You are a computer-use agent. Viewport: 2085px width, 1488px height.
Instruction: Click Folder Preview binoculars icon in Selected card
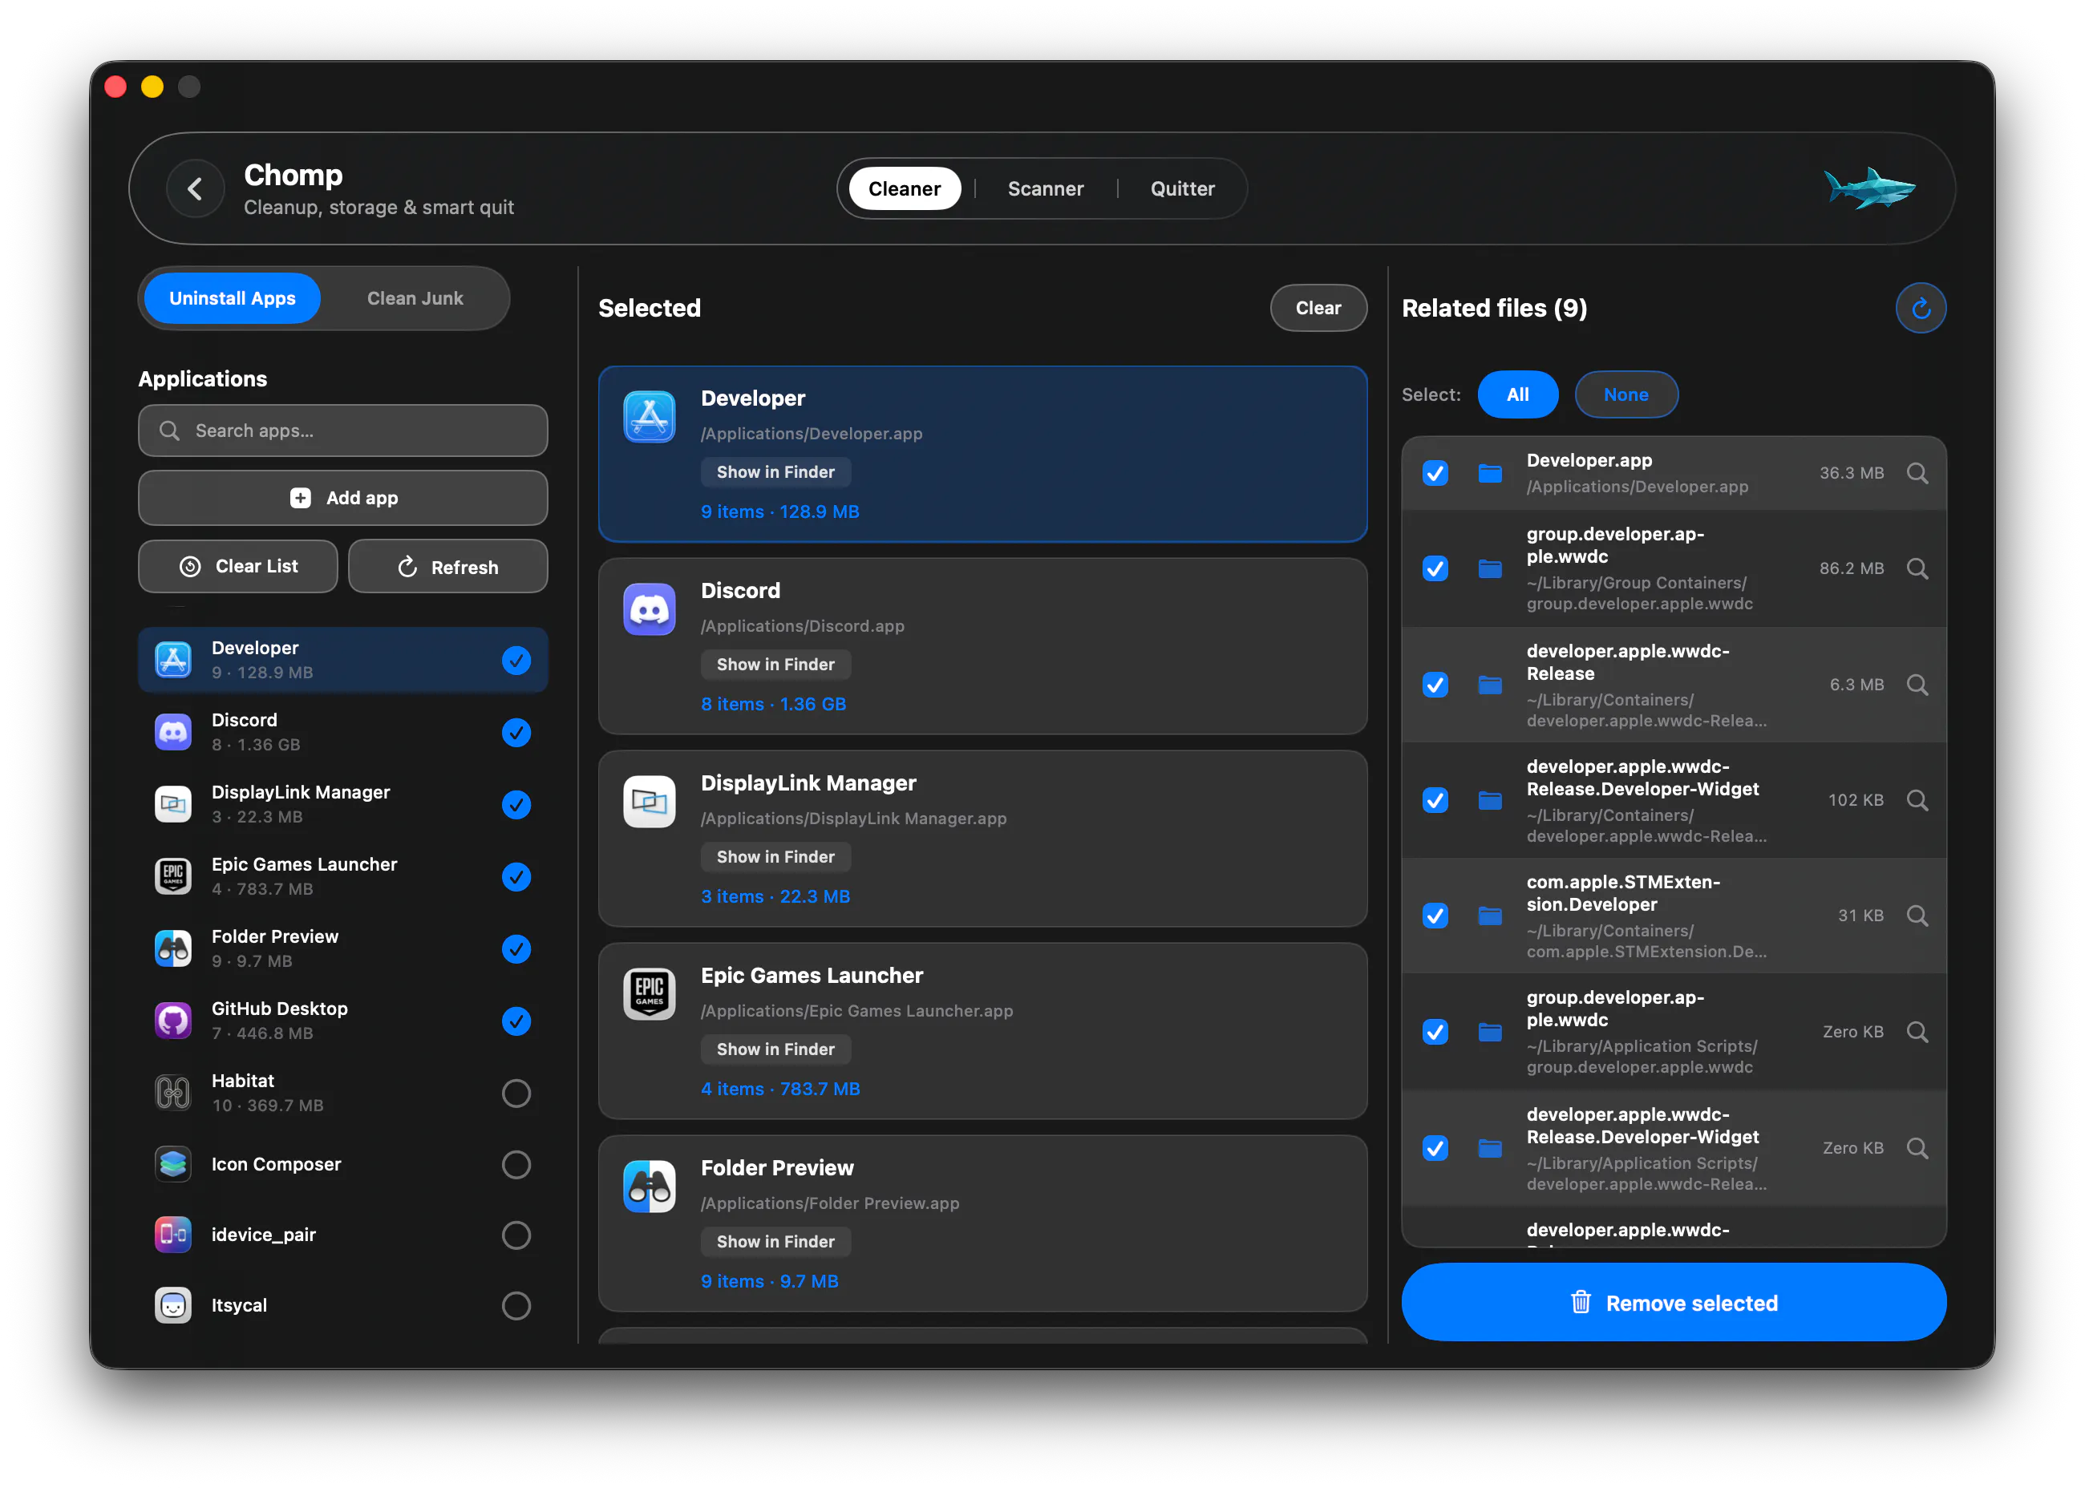click(649, 1187)
